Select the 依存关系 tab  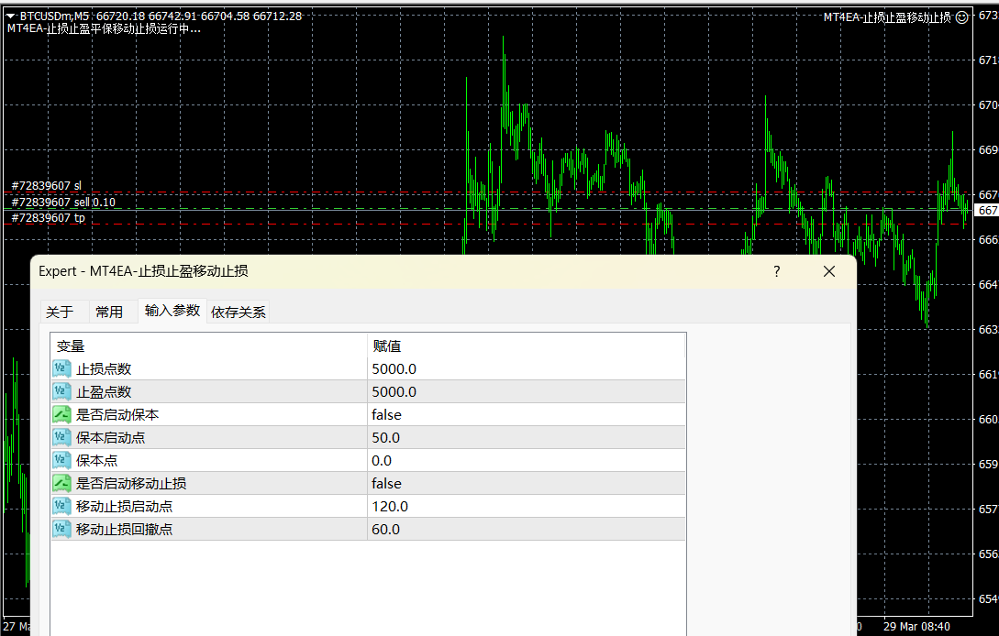[x=239, y=312]
